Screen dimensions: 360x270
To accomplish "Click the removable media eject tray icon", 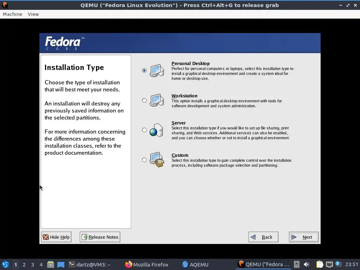I will coord(297,264).
